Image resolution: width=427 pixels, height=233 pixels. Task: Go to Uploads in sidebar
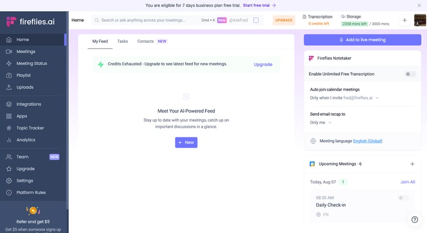[24, 87]
